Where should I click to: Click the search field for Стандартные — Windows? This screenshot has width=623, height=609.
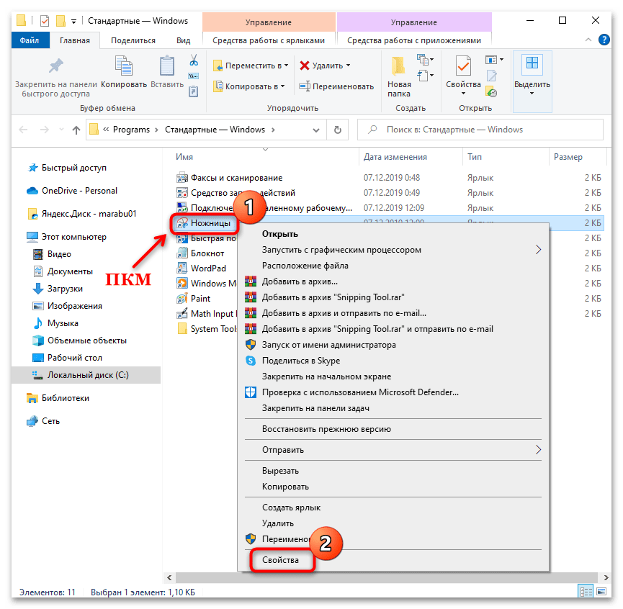coord(480,130)
